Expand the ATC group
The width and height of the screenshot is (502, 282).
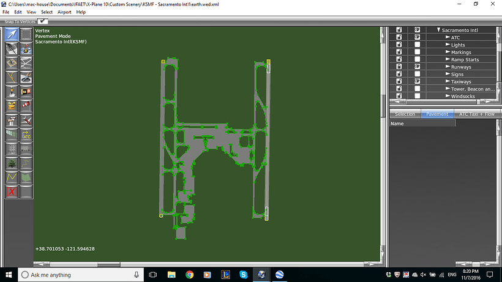pos(448,37)
